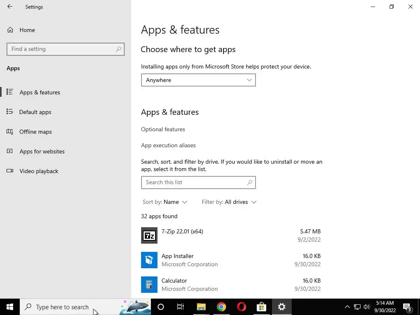
Task: Click the volume speaker tray icon
Action: click(367, 307)
